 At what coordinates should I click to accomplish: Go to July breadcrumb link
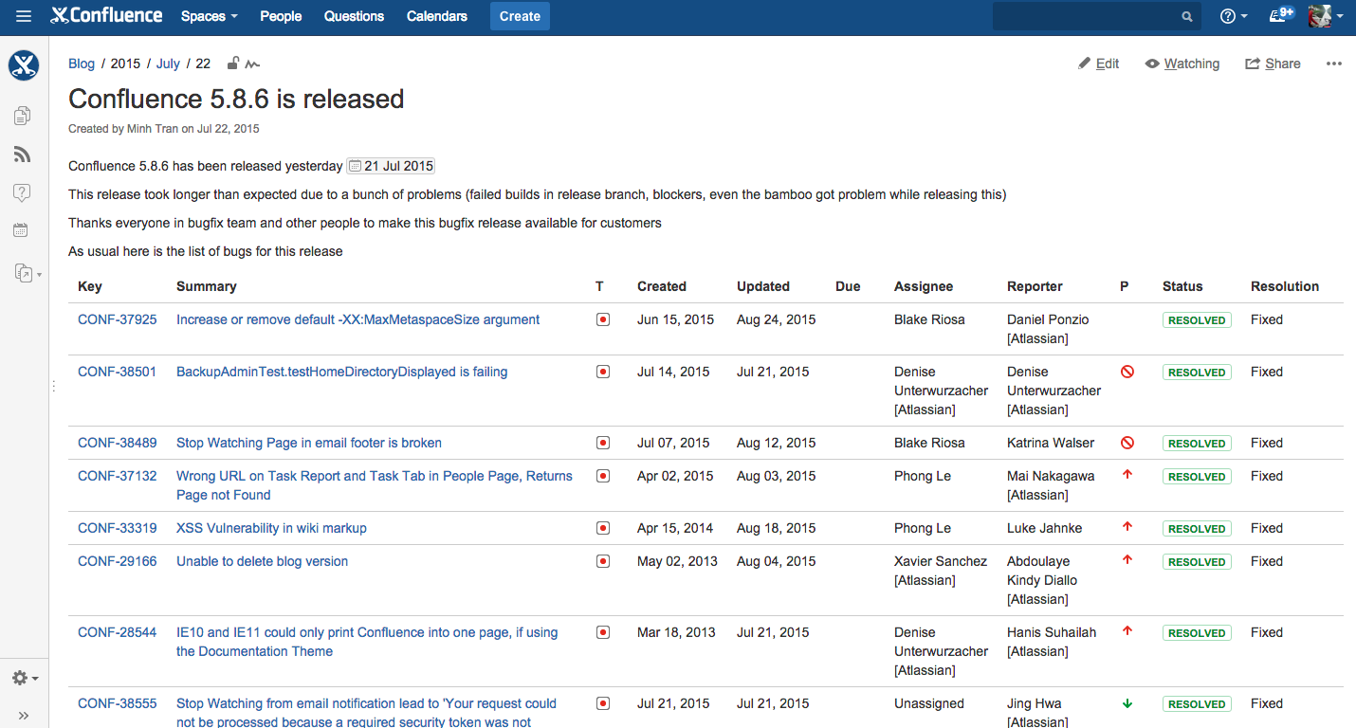(x=168, y=64)
